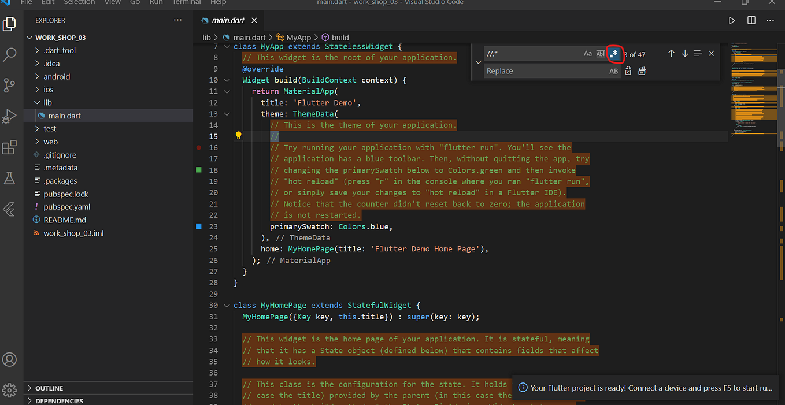Collapse the lib folder

click(47, 102)
